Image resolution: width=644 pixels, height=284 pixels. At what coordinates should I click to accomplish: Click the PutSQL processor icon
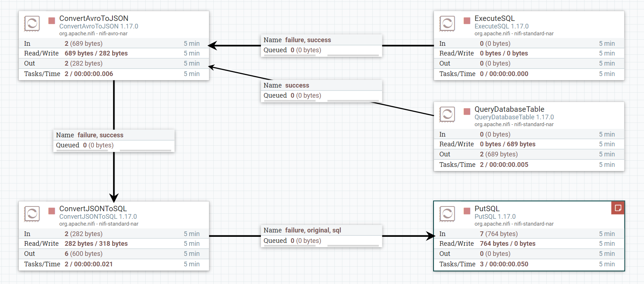[447, 214]
